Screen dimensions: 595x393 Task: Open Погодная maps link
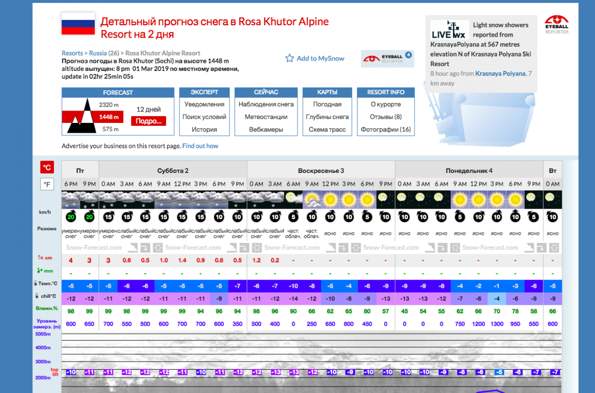click(x=327, y=105)
